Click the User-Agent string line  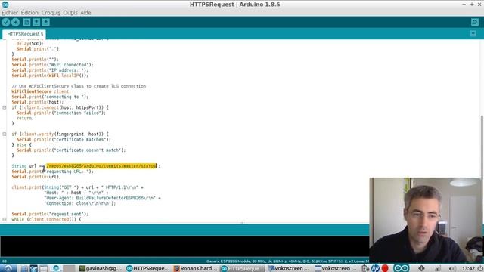[102, 198]
